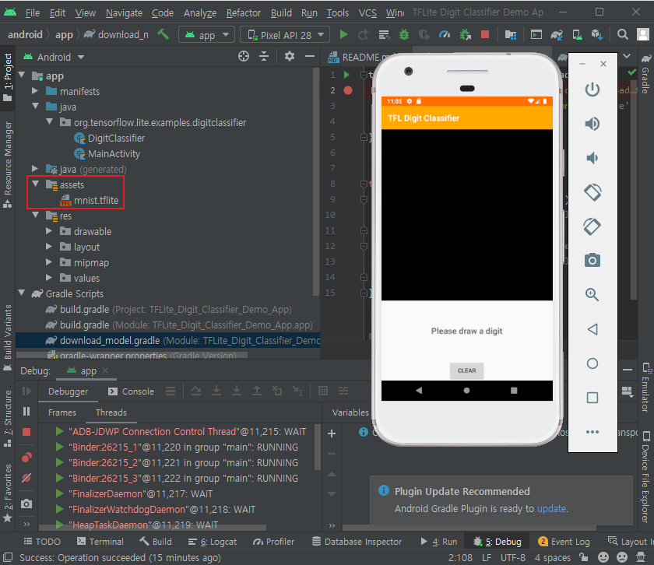Open the Profile app gauge icon

click(x=445, y=34)
